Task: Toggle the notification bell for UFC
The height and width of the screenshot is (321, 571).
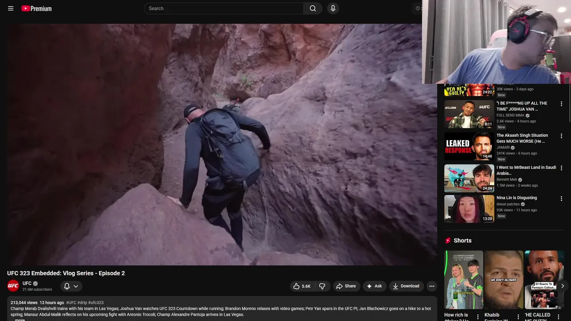Action: (x=67, y=286)
